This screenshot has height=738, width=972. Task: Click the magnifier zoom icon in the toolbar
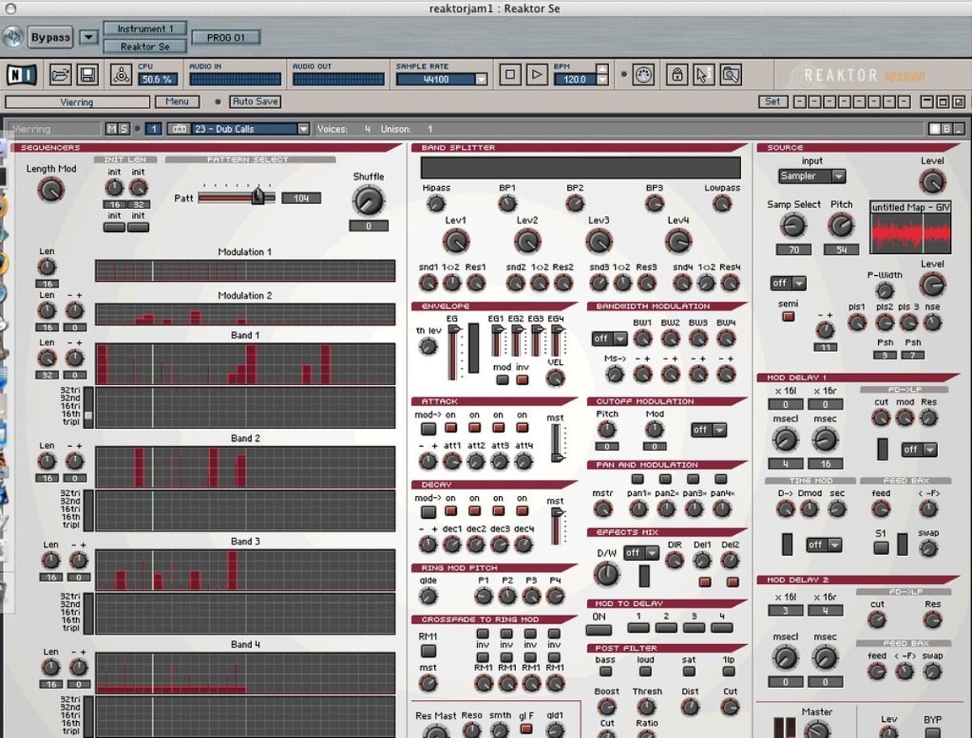731,73
